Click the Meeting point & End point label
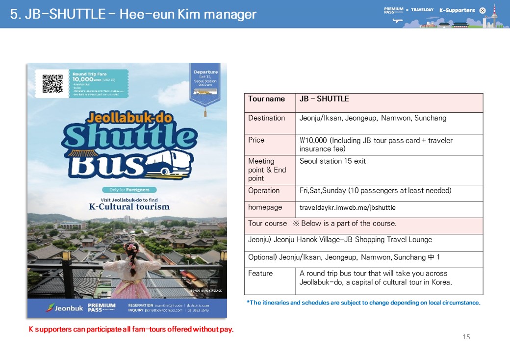 [267, 170]
